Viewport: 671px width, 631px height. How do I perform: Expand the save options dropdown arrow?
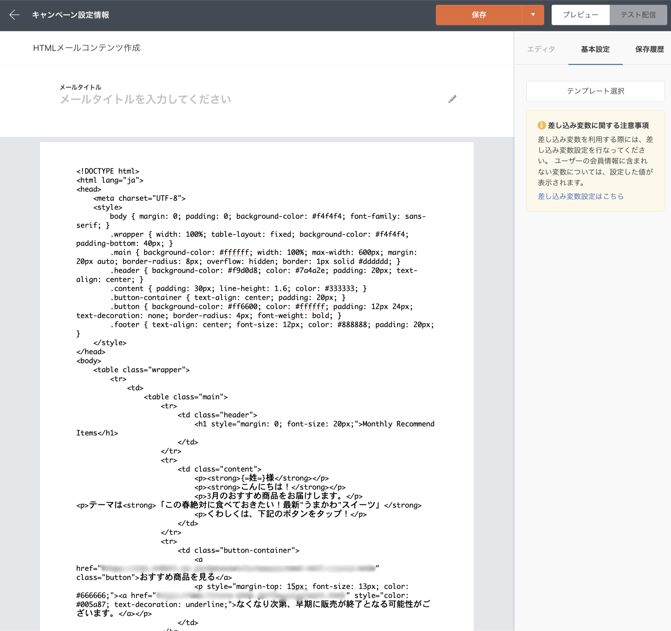[533, 15]
